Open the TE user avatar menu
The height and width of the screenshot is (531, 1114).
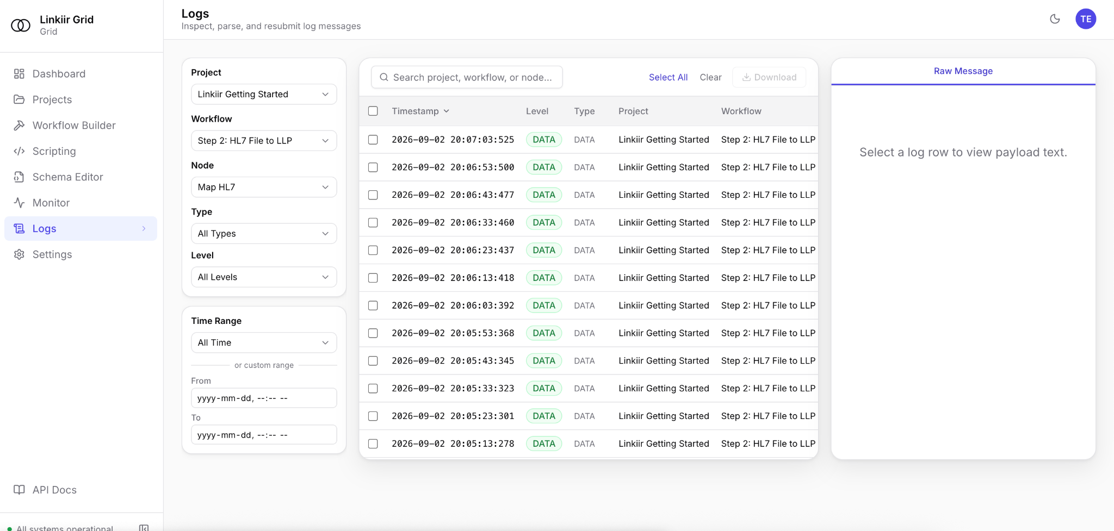pyautogui.click(x=1086, y=19)
